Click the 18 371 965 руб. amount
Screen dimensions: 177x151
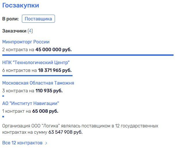pyautogui.click(x=55, y=70)
